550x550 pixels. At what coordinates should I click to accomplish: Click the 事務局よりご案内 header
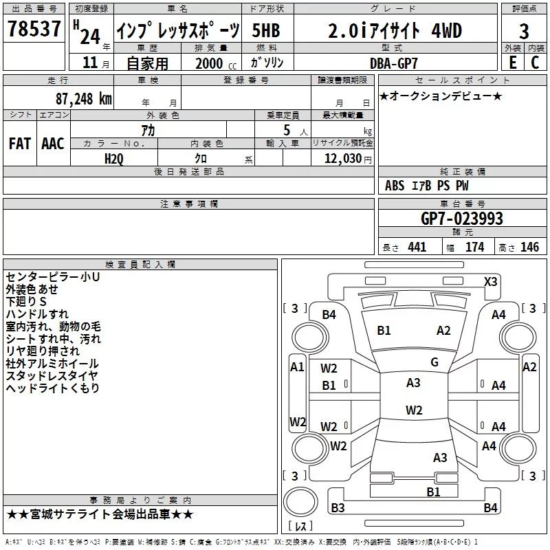(x=140, y=500)
